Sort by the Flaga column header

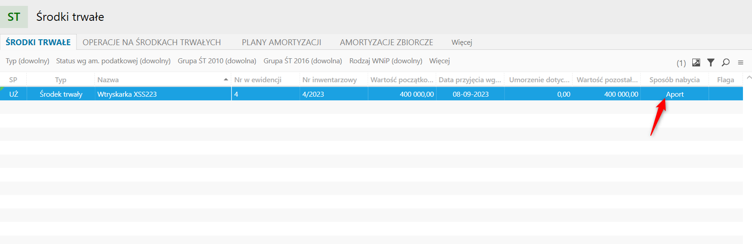726,80
